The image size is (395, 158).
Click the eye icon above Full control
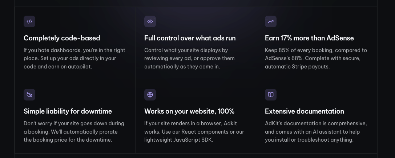coord(150,21)
